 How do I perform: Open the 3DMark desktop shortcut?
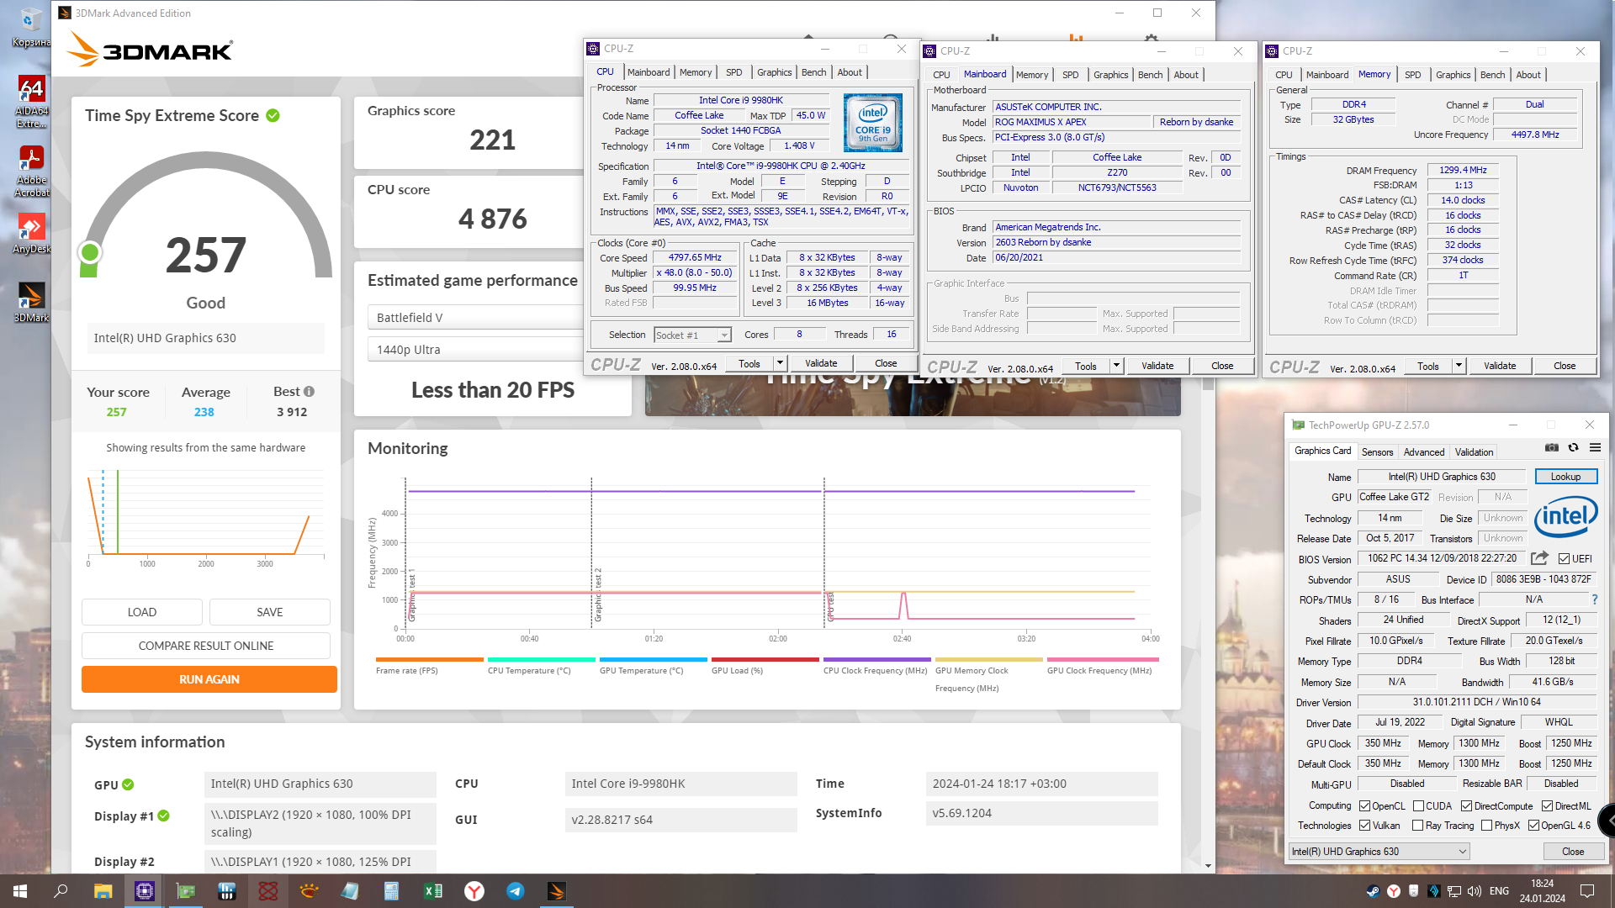31,302
